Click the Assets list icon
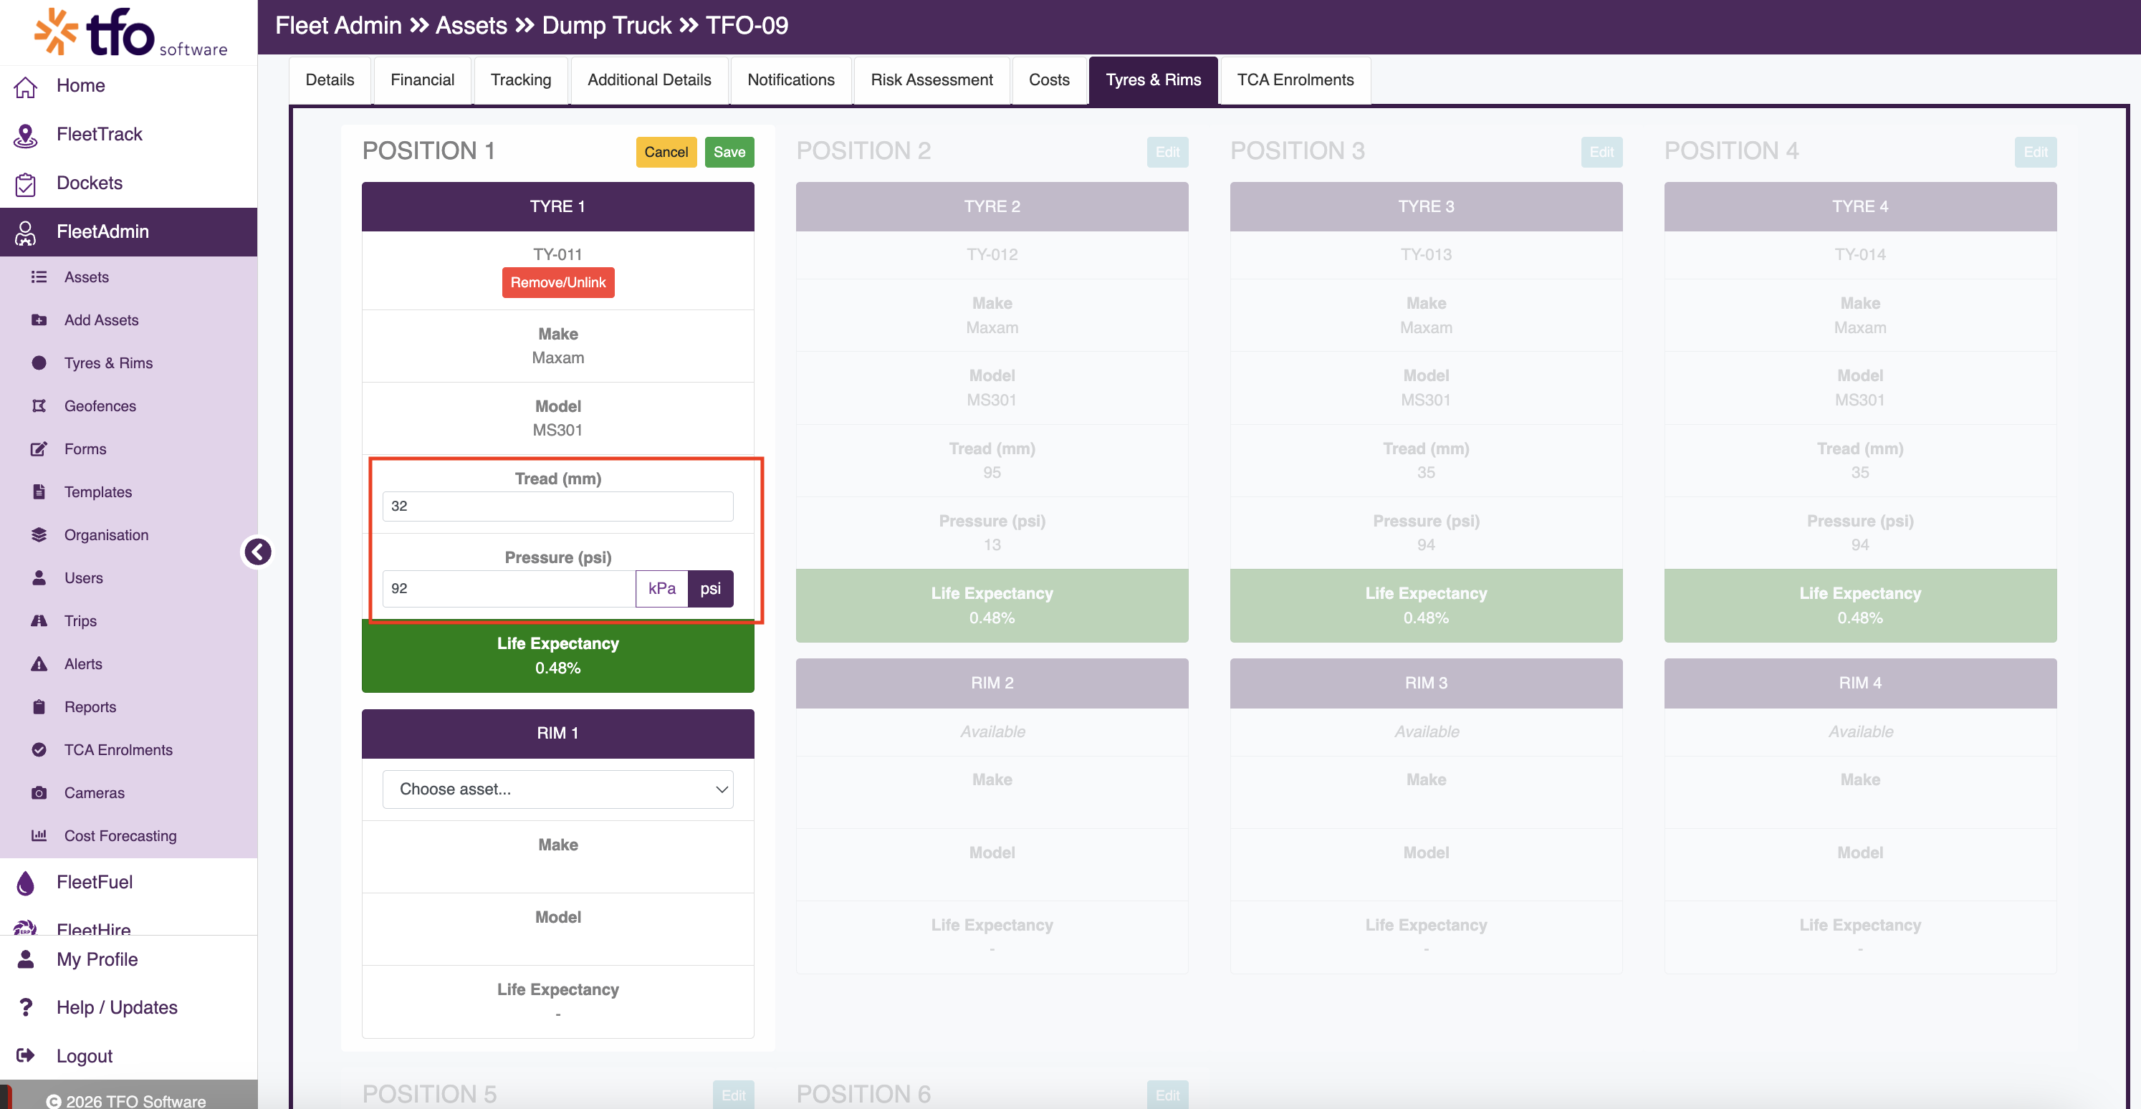Screen dimensions: 2141x1109 (39, 277)
